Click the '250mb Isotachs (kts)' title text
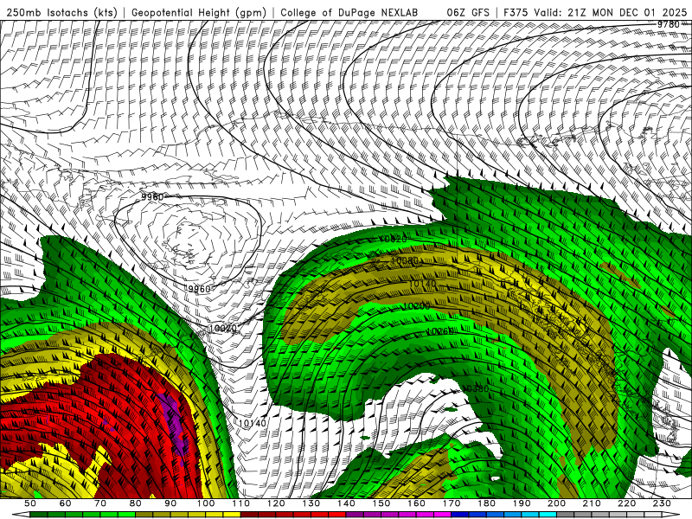This screenshot has width=692, height=519. [61, 12]
